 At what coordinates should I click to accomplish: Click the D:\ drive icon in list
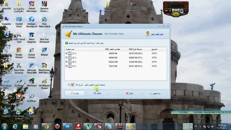point(70,57)
